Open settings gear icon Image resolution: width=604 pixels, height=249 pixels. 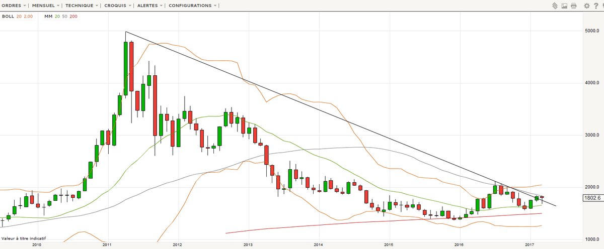586,6
